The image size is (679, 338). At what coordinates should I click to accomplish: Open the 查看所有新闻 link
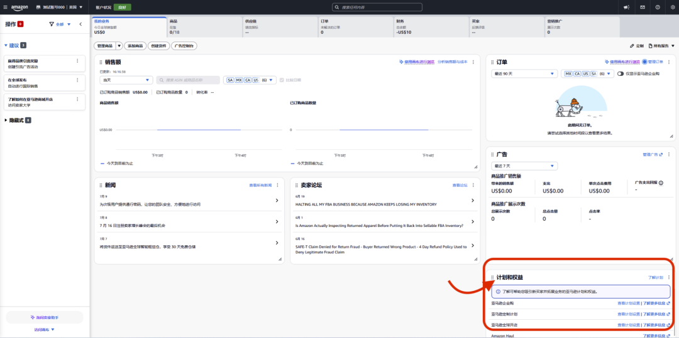[x=260, y=185]
